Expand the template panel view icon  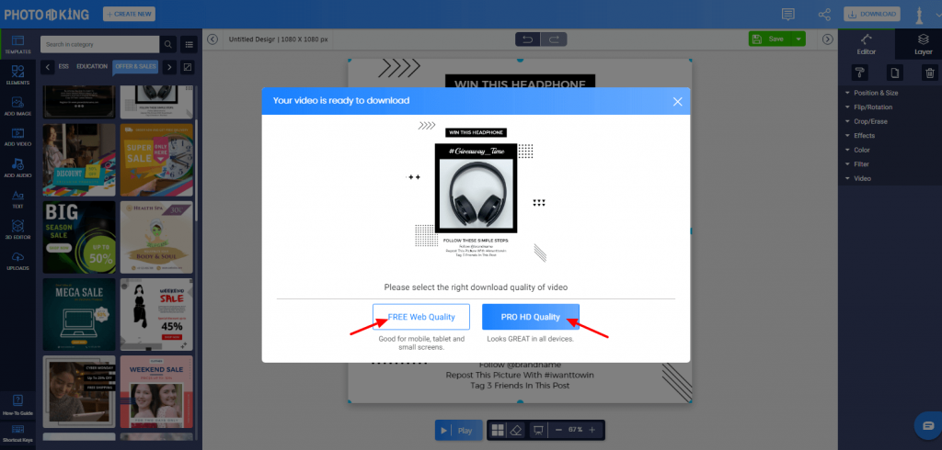tap(188, 67)
